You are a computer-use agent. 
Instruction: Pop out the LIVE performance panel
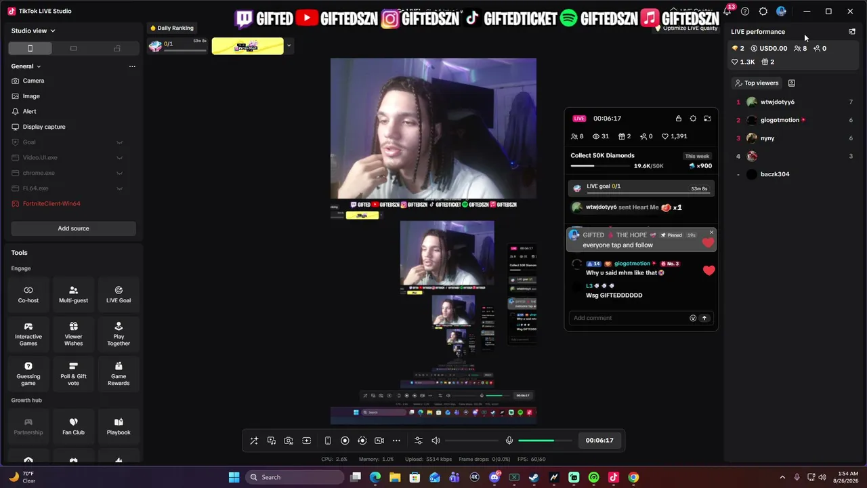coord(852,31)
